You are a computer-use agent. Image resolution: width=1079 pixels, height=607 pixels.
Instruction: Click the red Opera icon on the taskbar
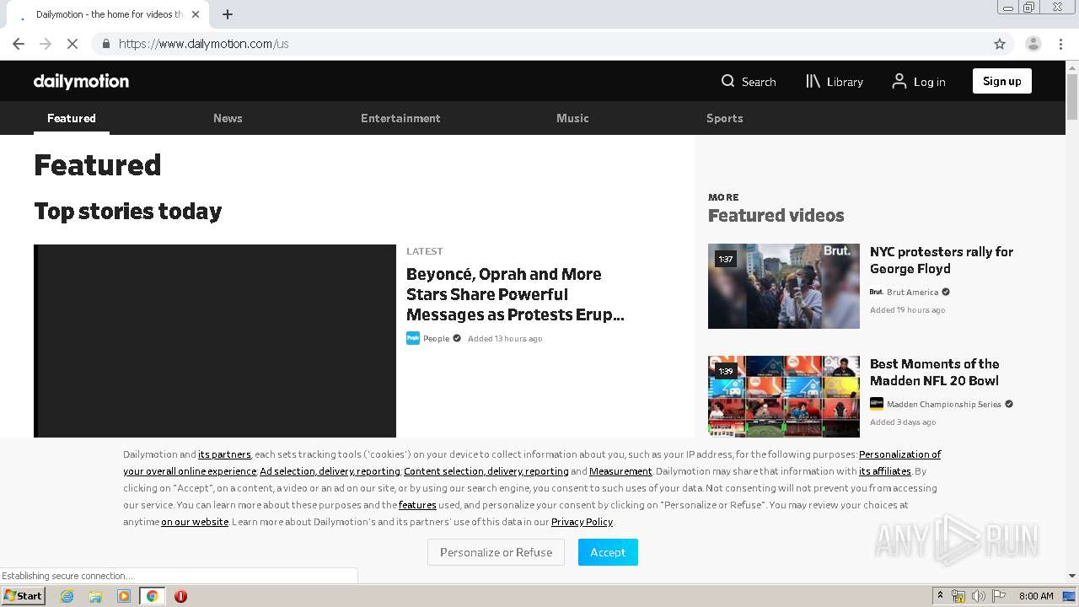tap(180, 596)
